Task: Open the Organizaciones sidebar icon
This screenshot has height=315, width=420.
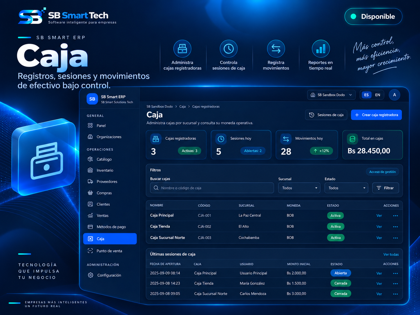Action: (90, 137)
